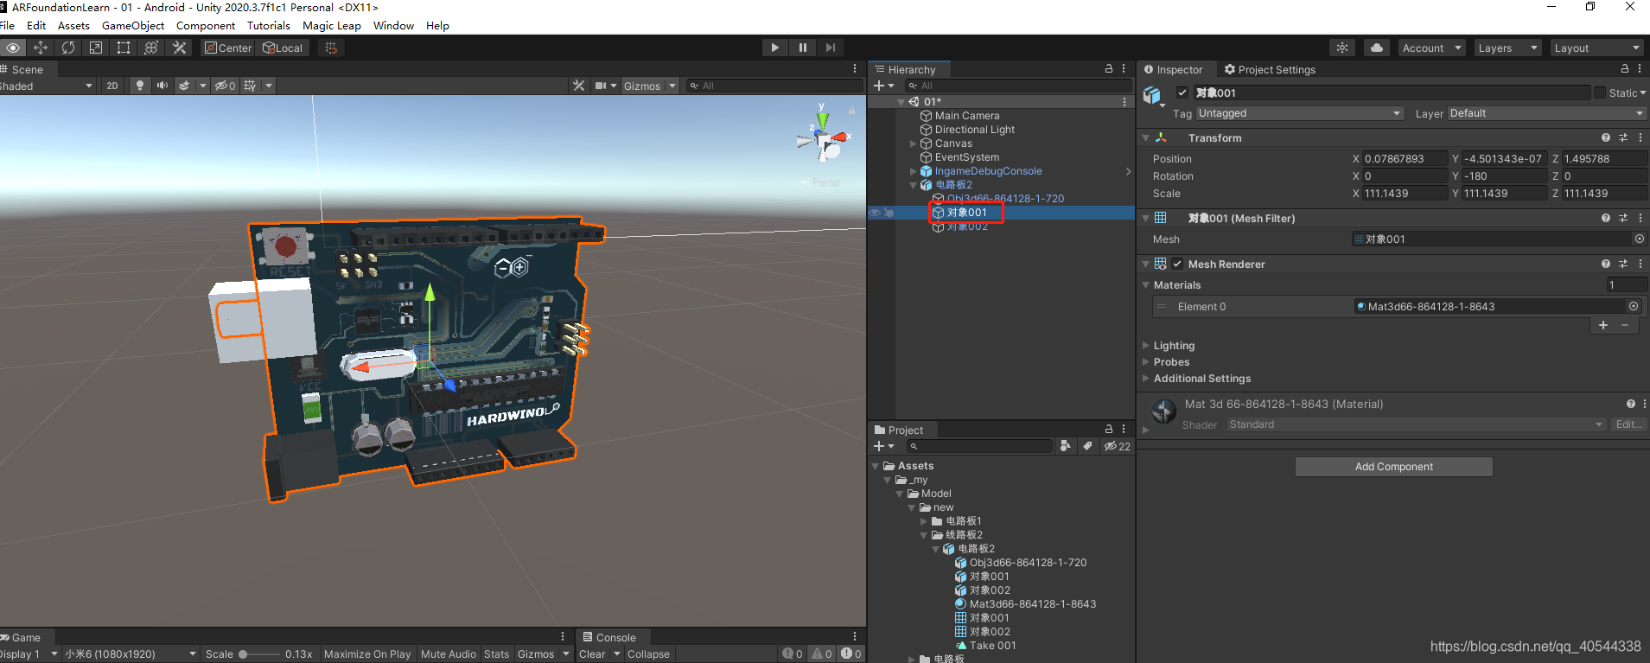
Task: Toggle Pivot/Center handle position button
Action: [228, 48]
